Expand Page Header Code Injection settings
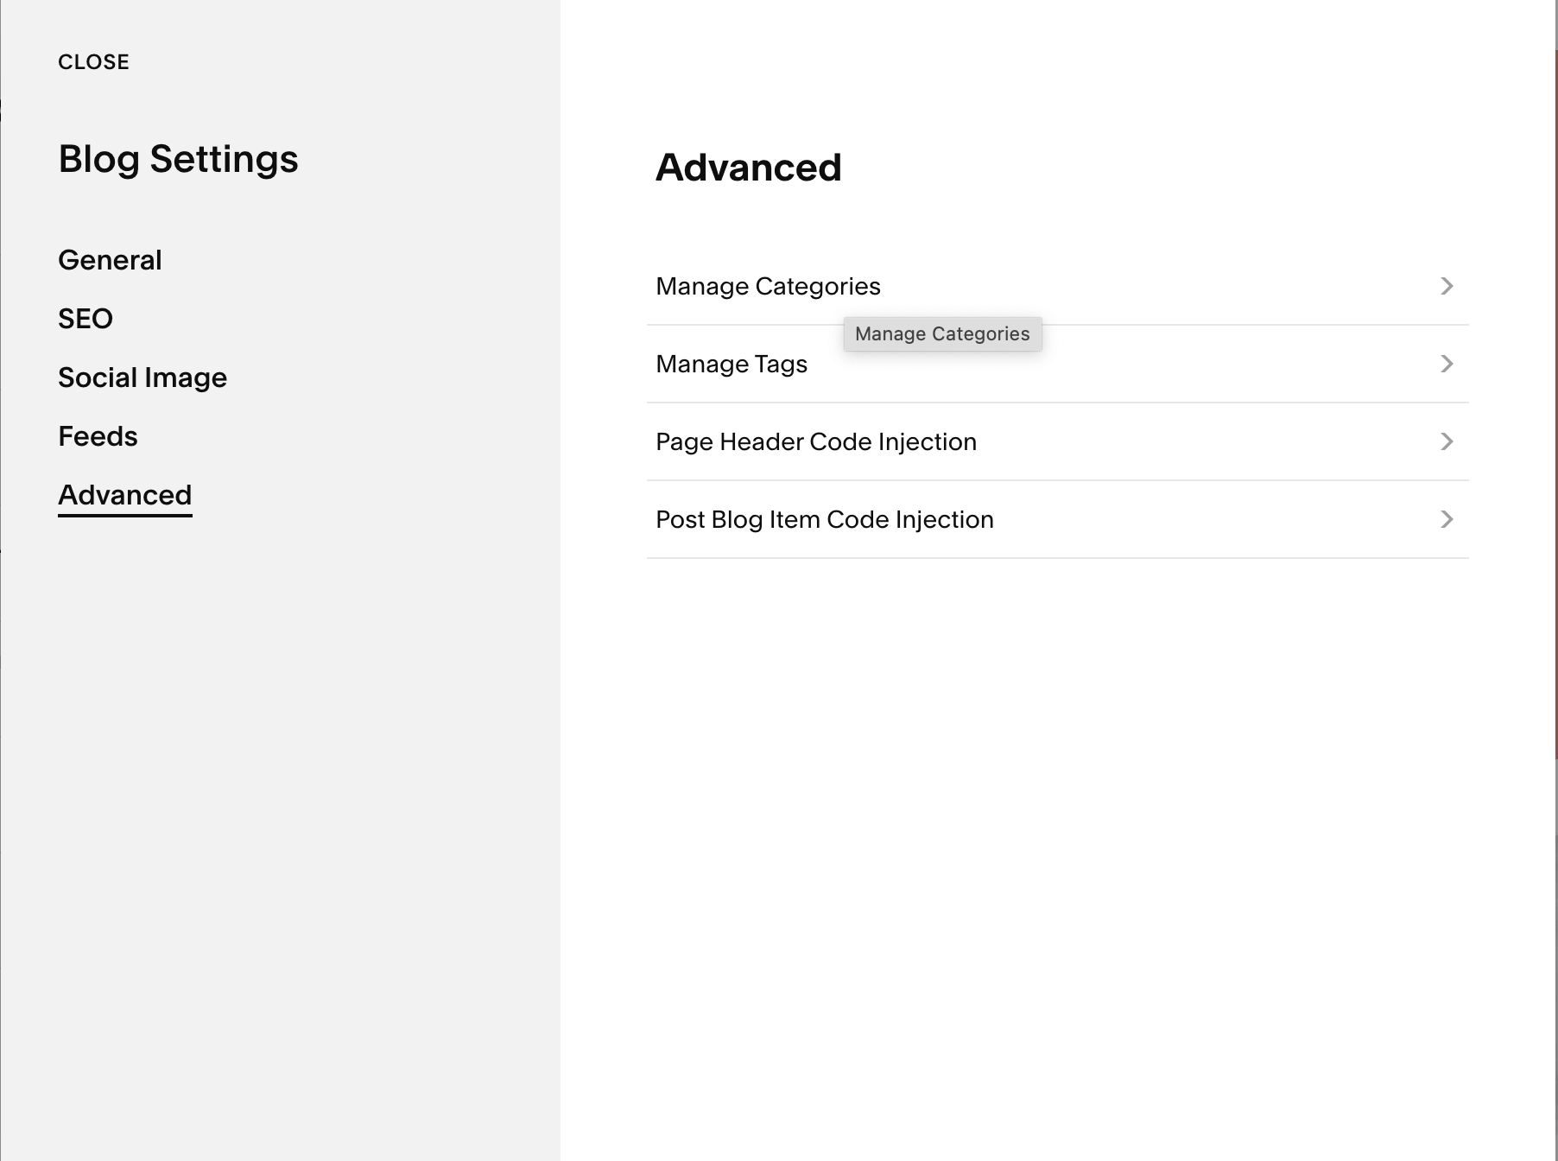The image size is (1558, 1161). (1057, 441)
